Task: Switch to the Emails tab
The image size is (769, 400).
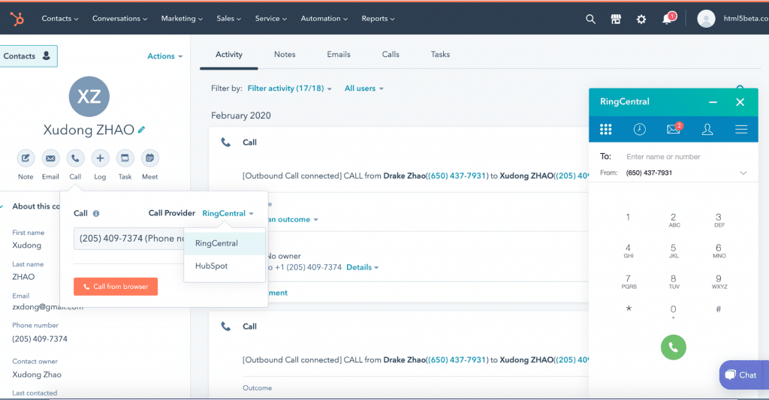Action: 339,55
